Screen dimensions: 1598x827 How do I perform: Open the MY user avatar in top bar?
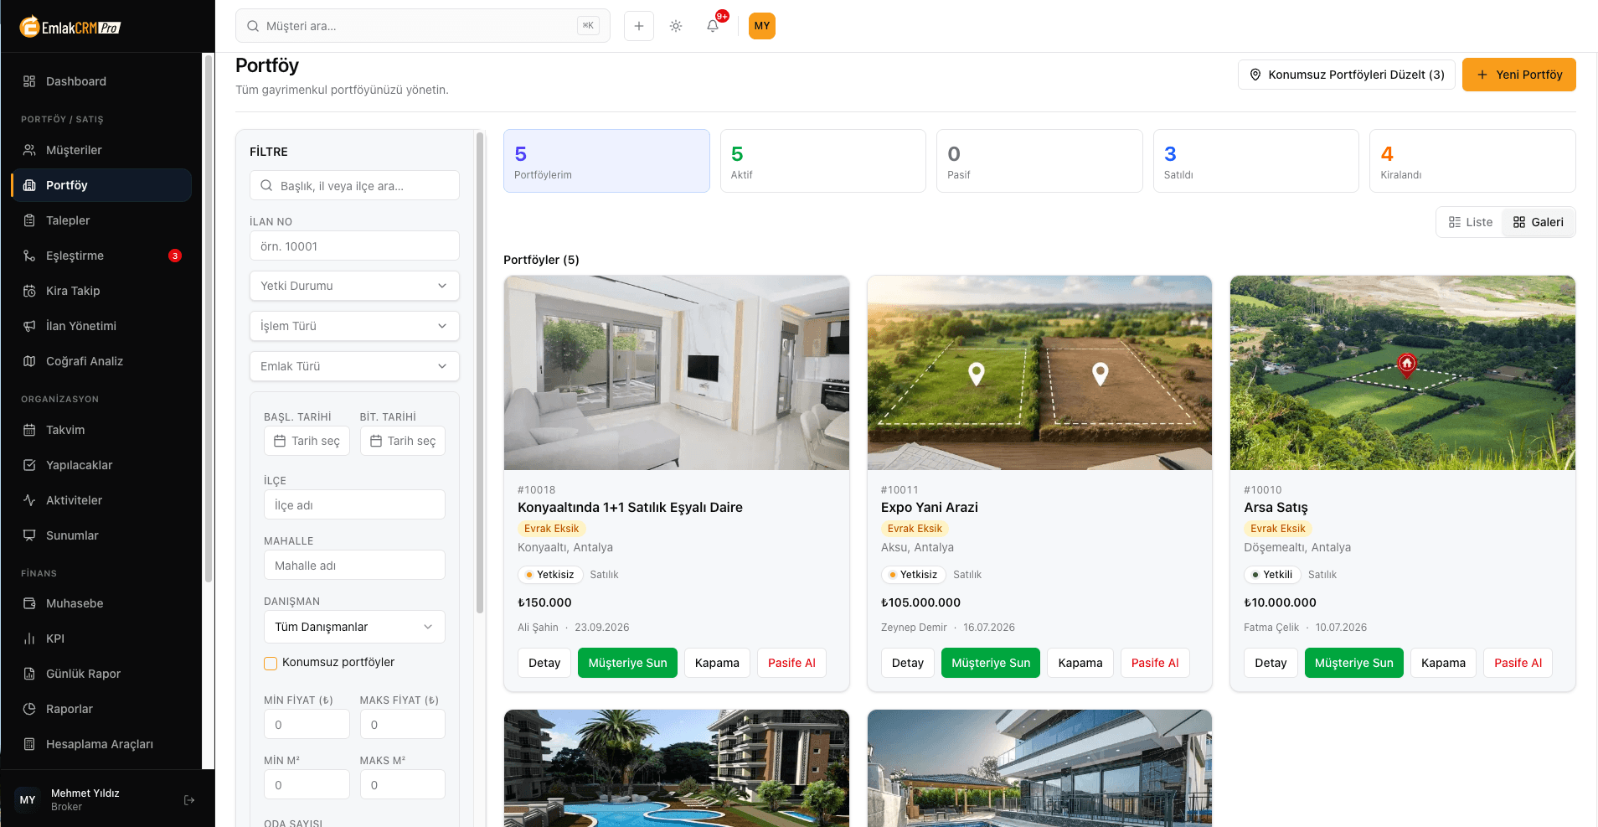coord(762,26)
